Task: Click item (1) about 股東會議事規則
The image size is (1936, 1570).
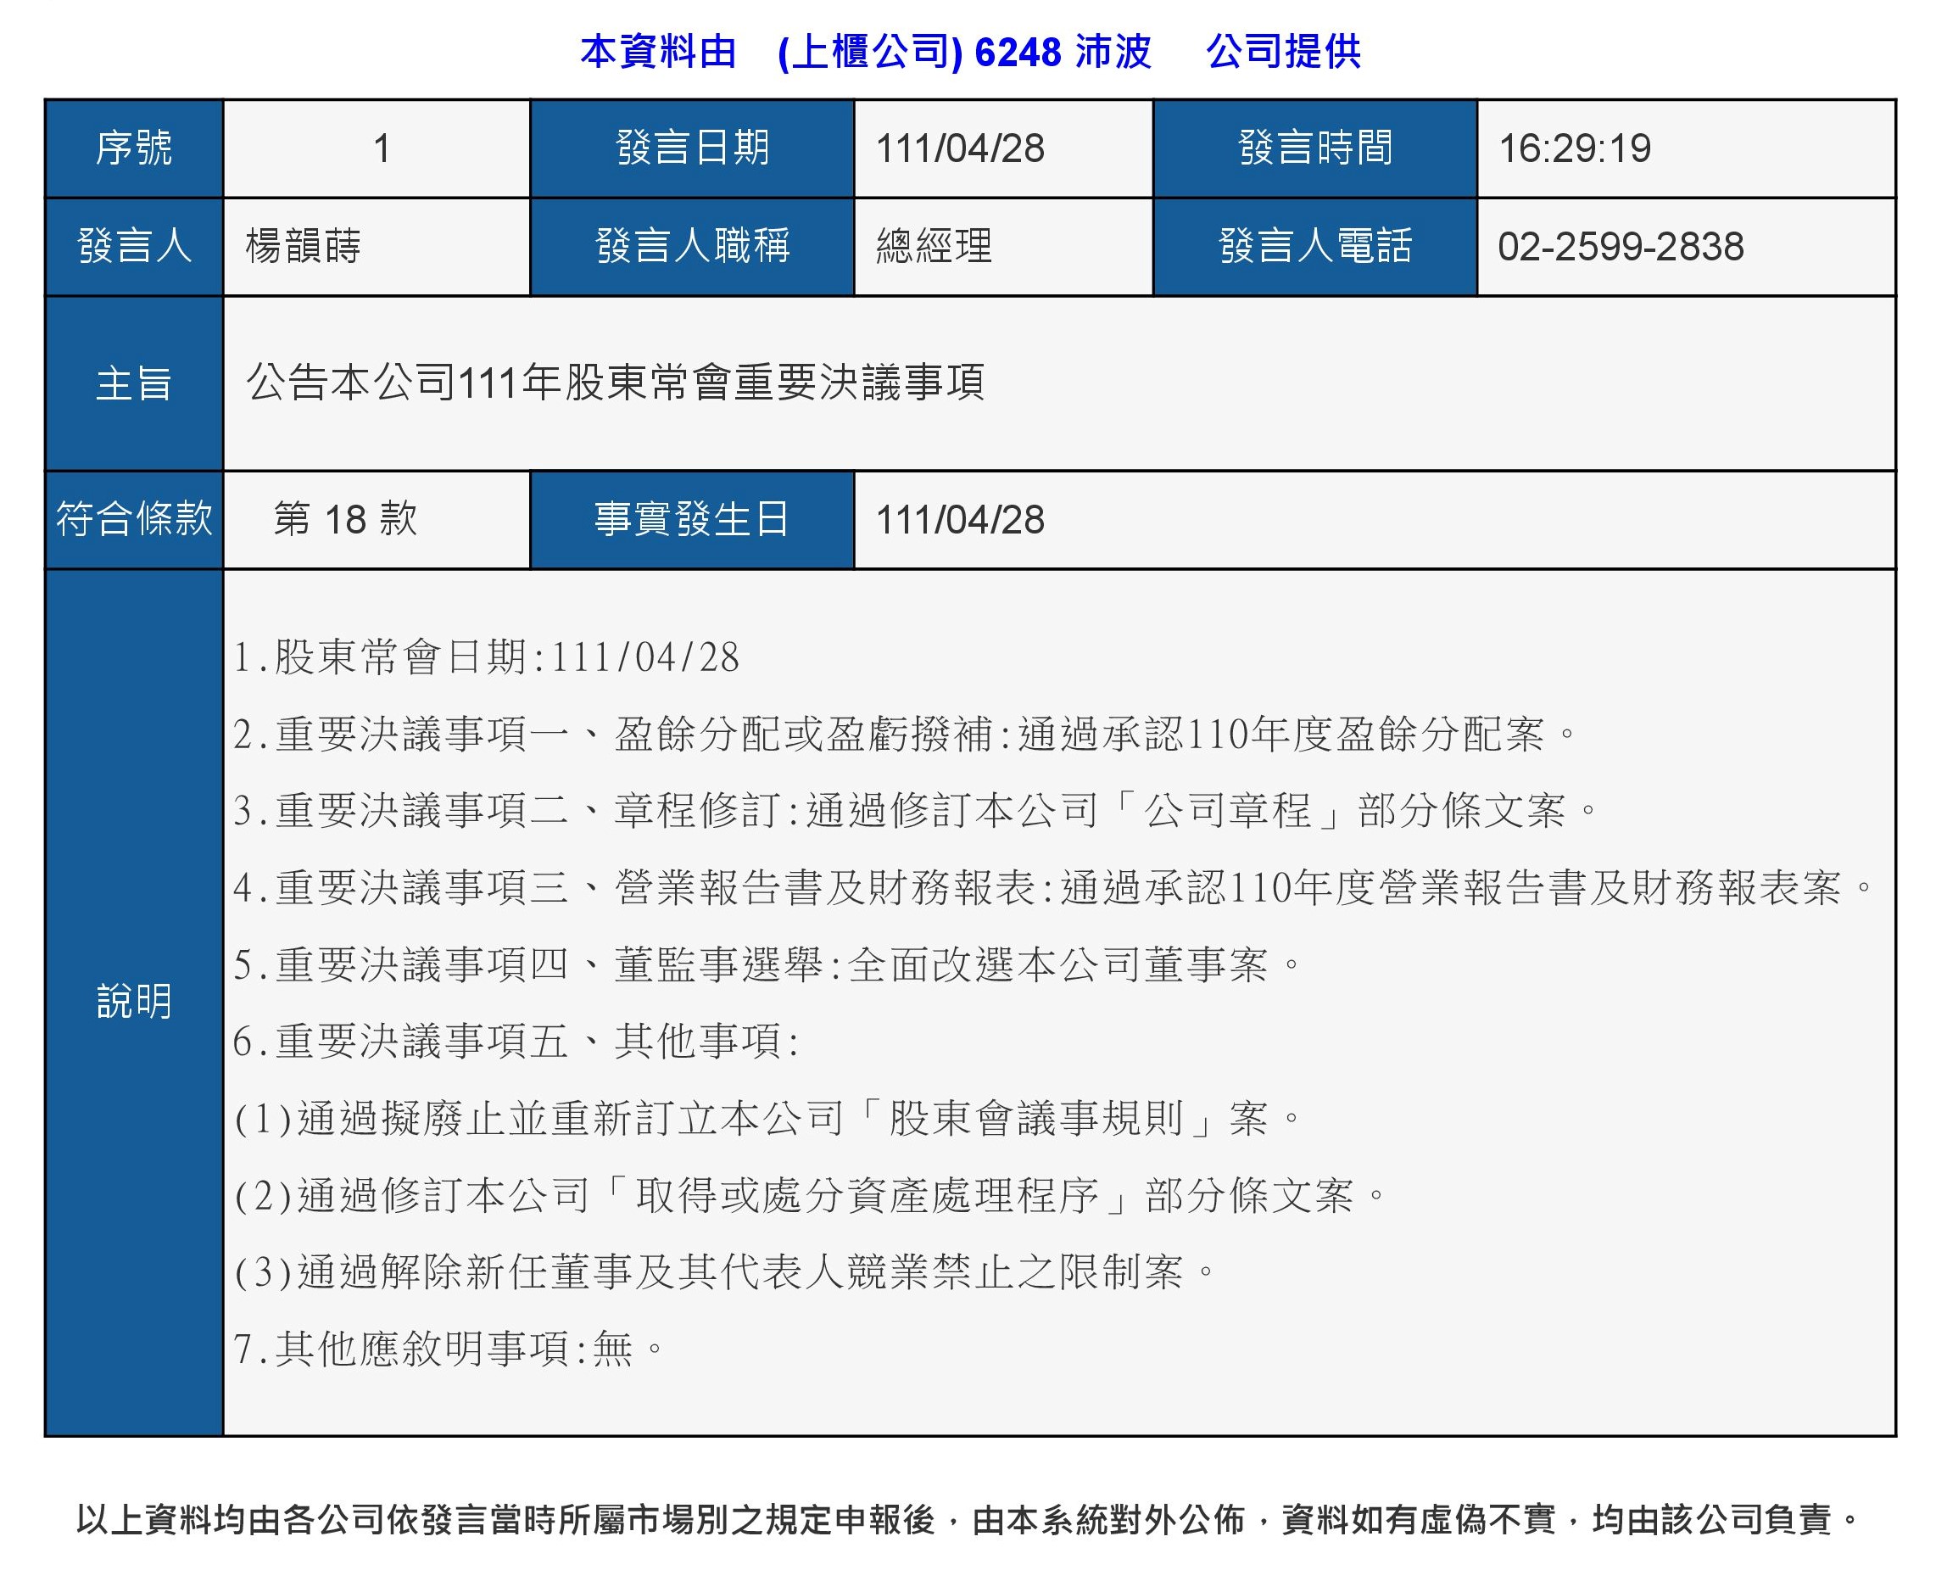Action: [x=767, y=1119]
